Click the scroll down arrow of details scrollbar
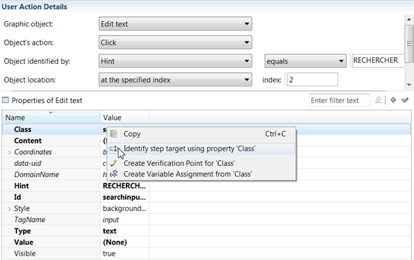This screenshot has height=260, width=414. click(x=409, y=85)
